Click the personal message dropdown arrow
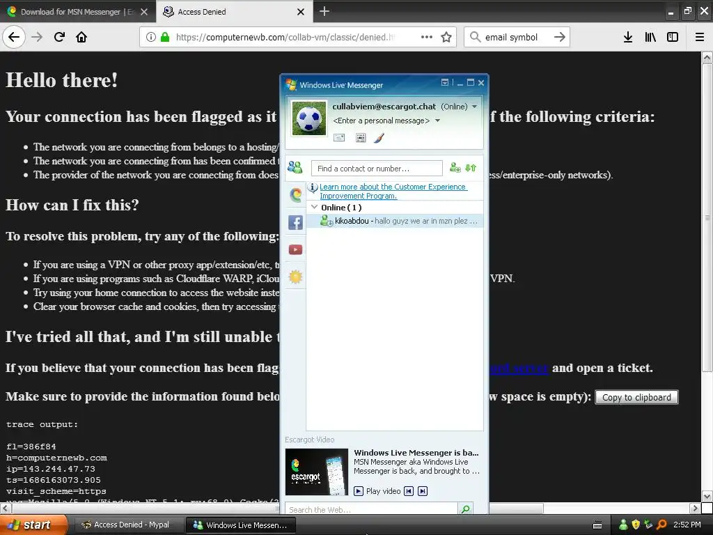Viewport: 713px width, 535px height. pos(437,121)
